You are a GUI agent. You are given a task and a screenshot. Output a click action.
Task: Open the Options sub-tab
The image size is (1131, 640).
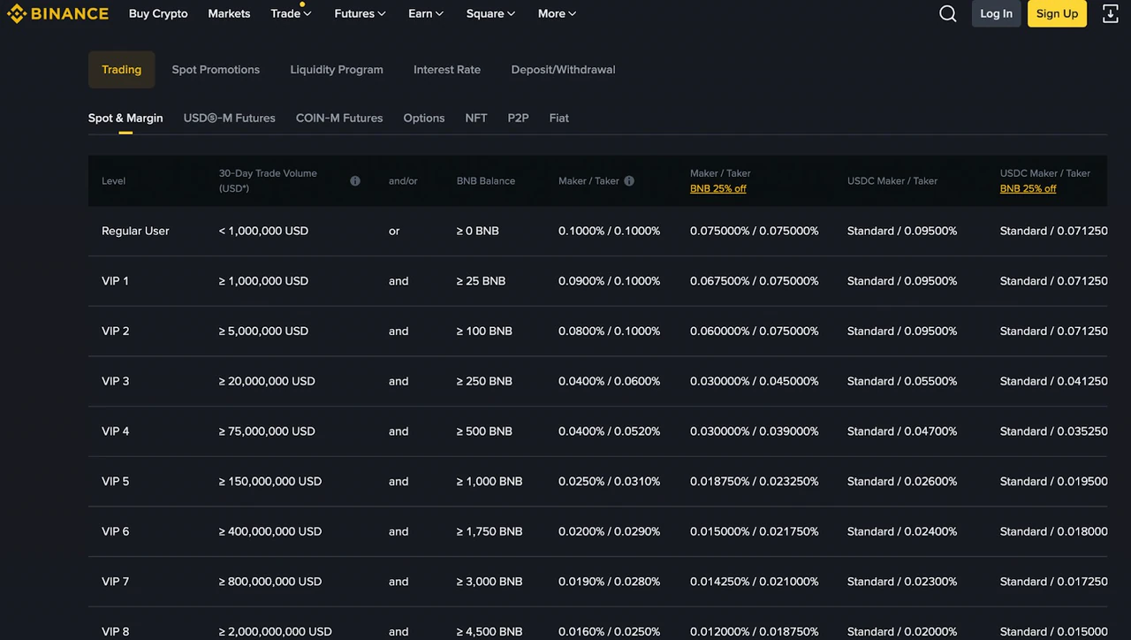click(424, 118)
